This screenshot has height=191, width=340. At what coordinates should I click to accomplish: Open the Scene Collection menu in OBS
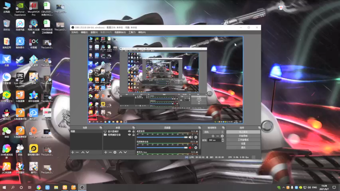[120, 32]
